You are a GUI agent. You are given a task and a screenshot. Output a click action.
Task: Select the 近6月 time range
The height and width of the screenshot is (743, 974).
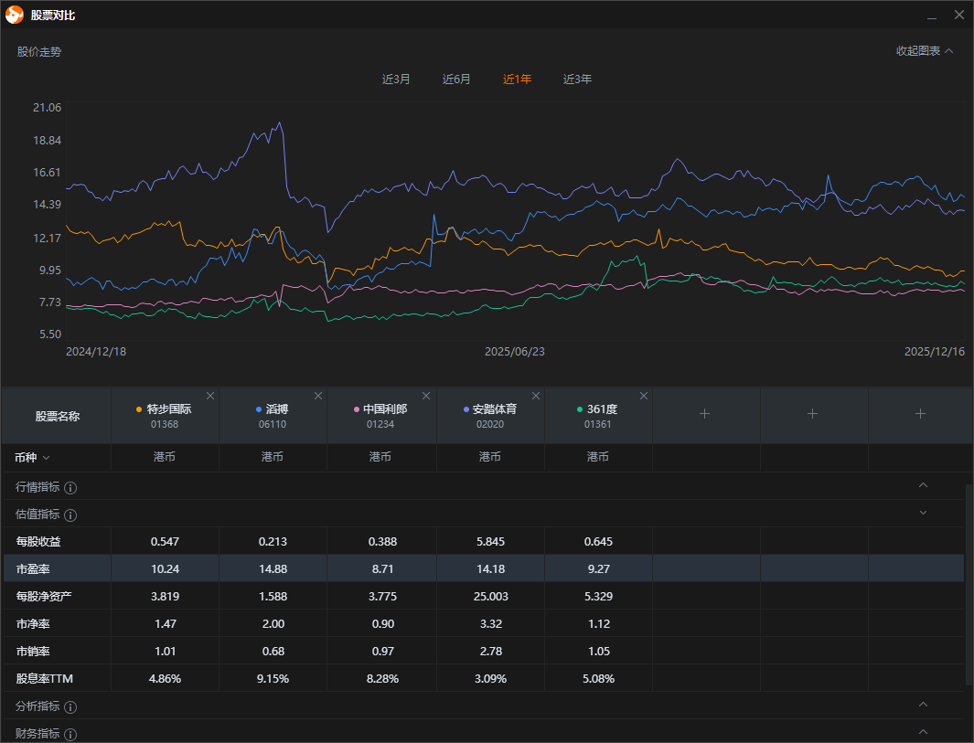coord(456,80)
